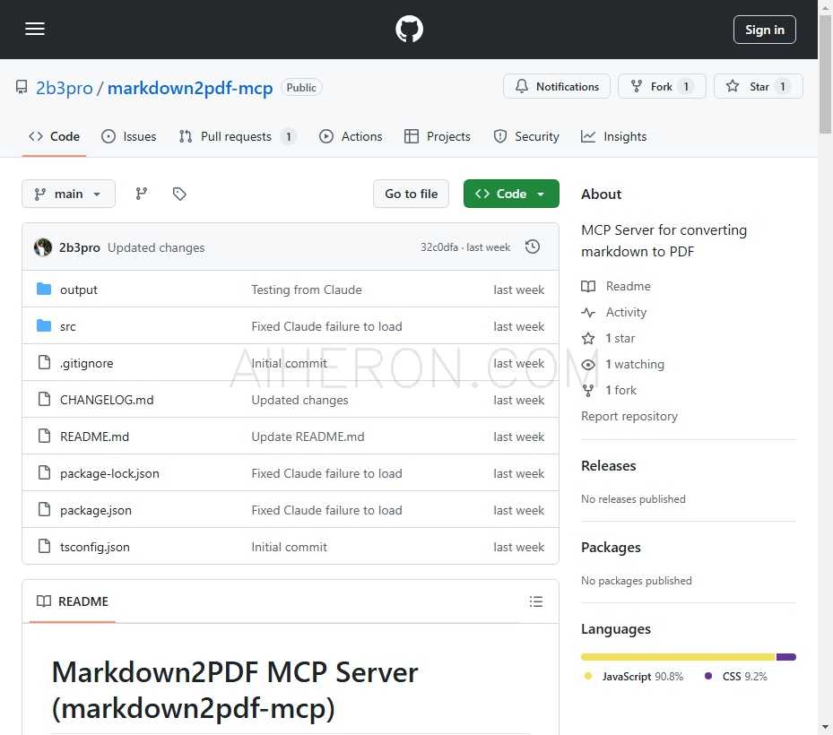Open the Pull requests tab
The image size is (833, 735).
(237, 136)
